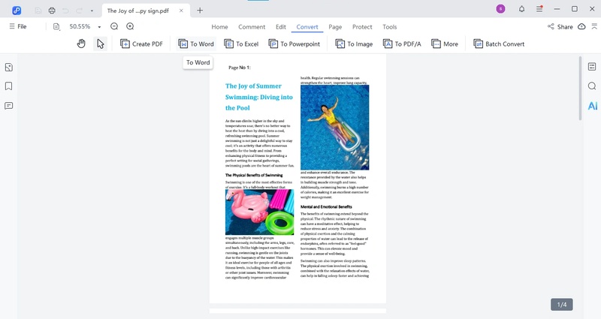This screenshot has height=319, width=601.
Task: Click the swimming woman pool image
Action: (x=334, y=127)
